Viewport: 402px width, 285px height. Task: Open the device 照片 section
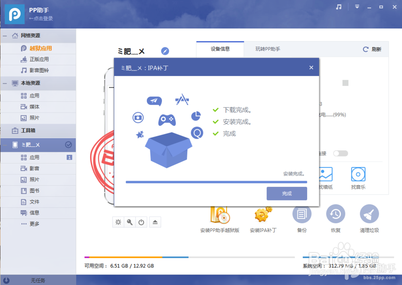coord(38,180)
